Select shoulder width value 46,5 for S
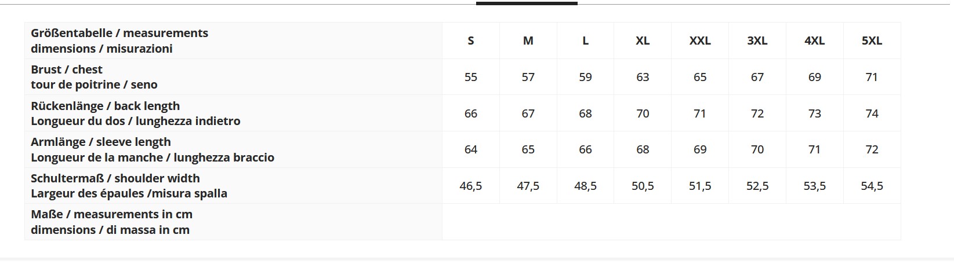Screen dimensions: 954x264 (x=470, y=186)
